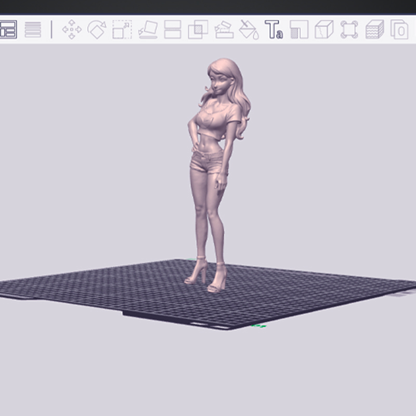Choose the Scale tool

coord(122,30)
